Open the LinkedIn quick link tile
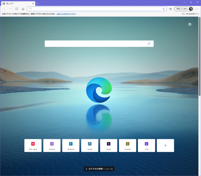This screenshot has height=176, width=201. coord(128,146)
